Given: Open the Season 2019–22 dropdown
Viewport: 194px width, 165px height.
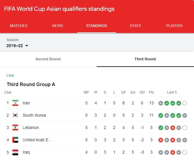Looking at the screenshot, I should point(17,46).
